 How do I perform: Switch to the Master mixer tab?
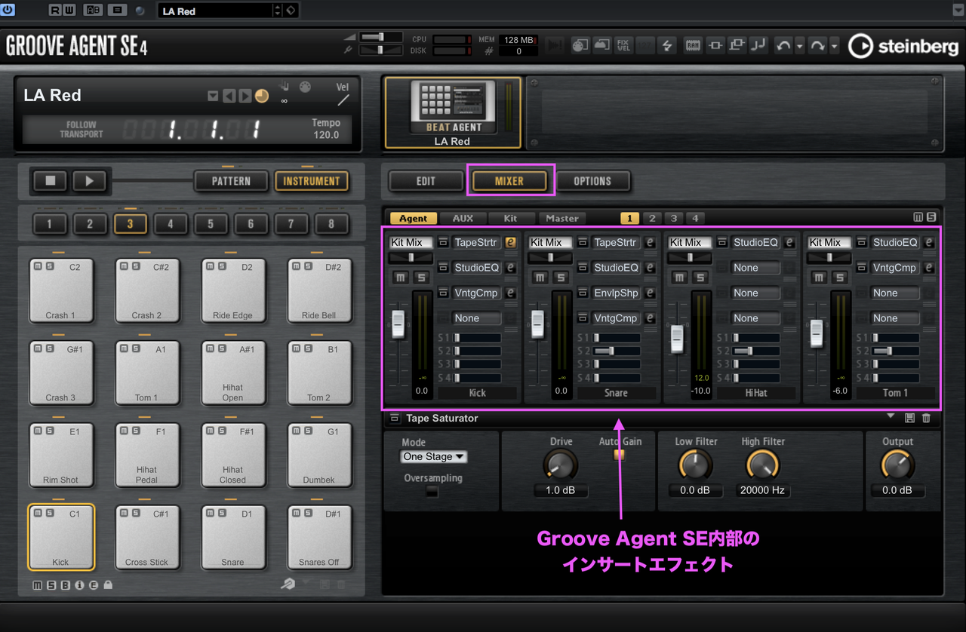[x=561, y=218]
